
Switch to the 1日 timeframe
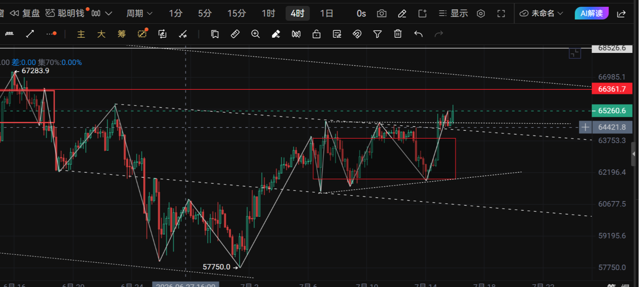coord(326,14)
